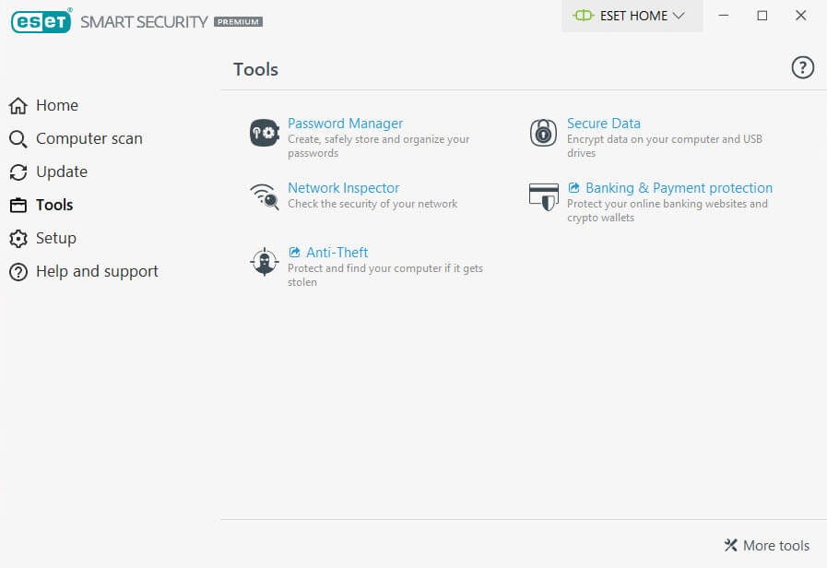827x568 pixels.
Task: Expand the ESET HOME dropdown chevron
Action: (679, 16)
